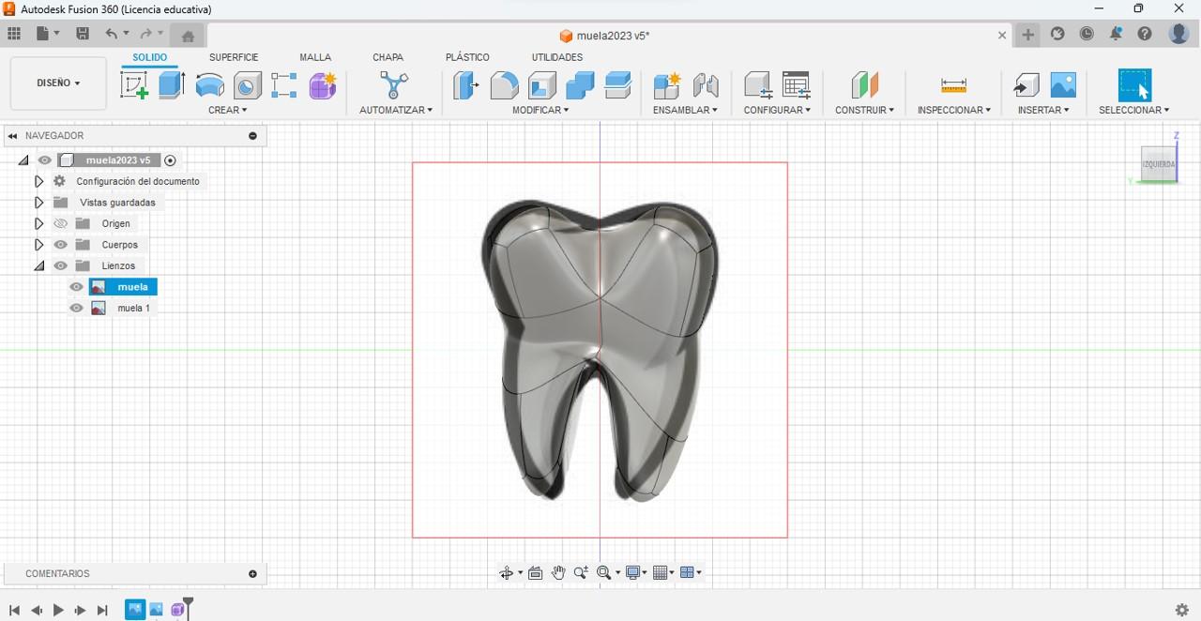This screenshot has width=1201, height=621.
Task: Switch to the MALLA tab
Action: [315, 57]
